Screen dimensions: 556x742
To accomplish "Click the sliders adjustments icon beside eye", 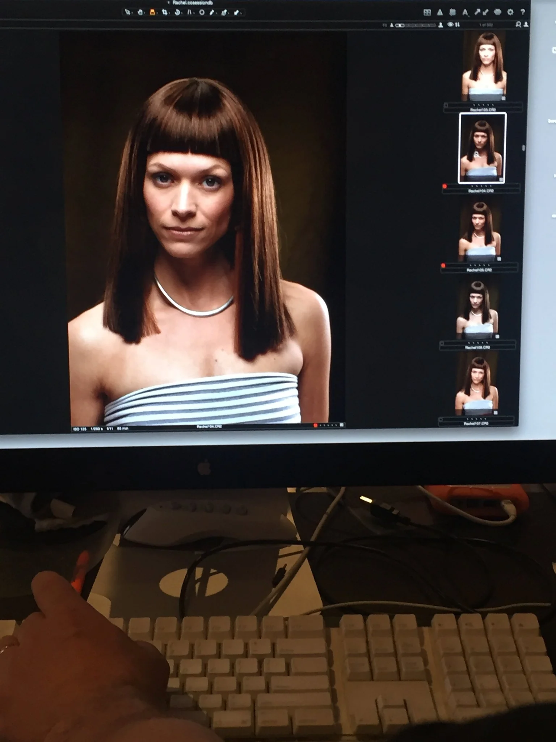I will pos(458,24).
